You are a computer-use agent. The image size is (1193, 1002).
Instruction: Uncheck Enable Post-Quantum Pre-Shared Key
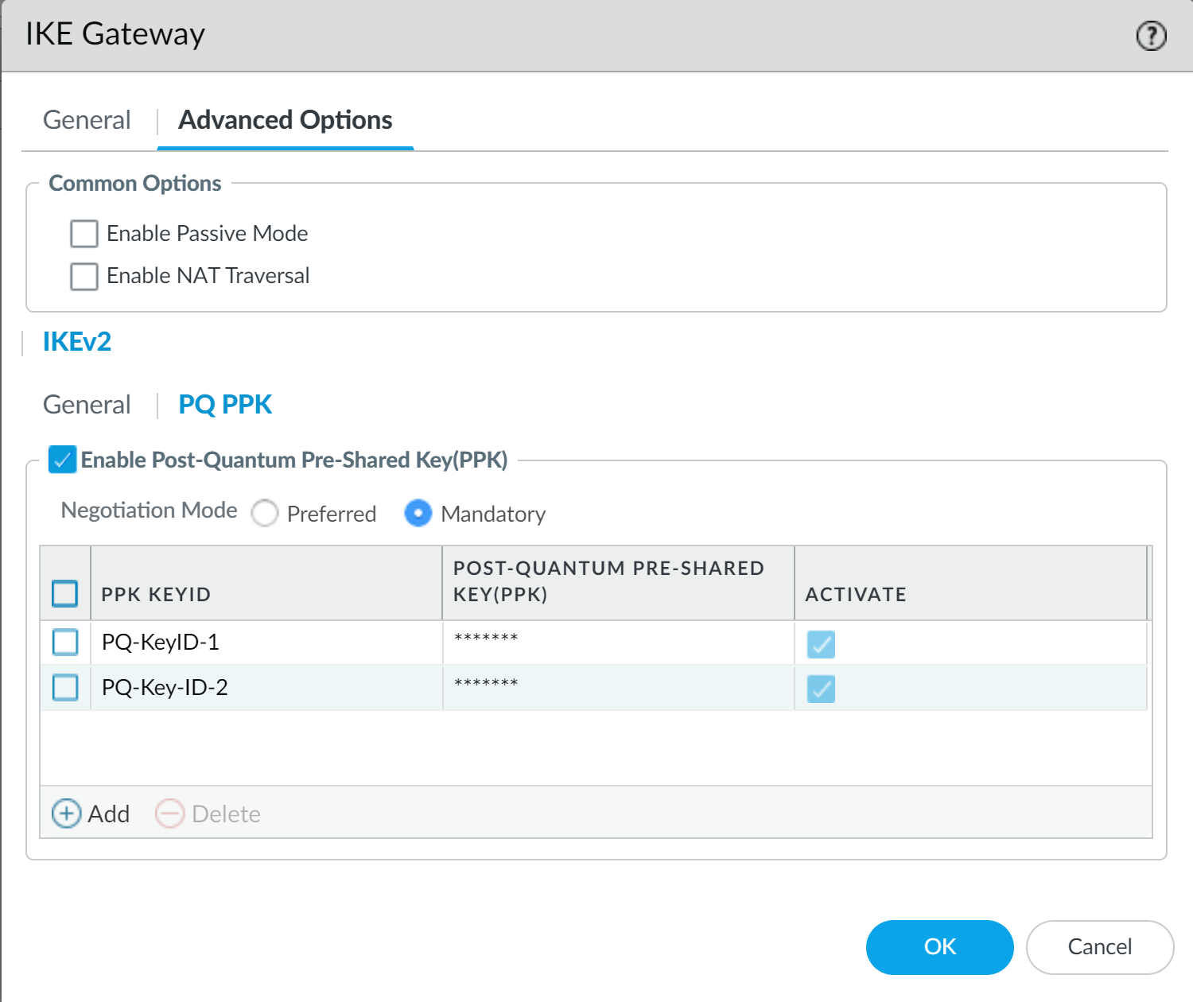click(62, 460)
